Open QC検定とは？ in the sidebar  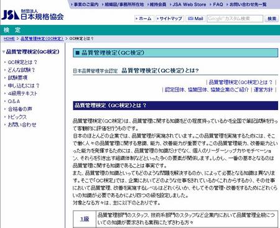[22, 62]
